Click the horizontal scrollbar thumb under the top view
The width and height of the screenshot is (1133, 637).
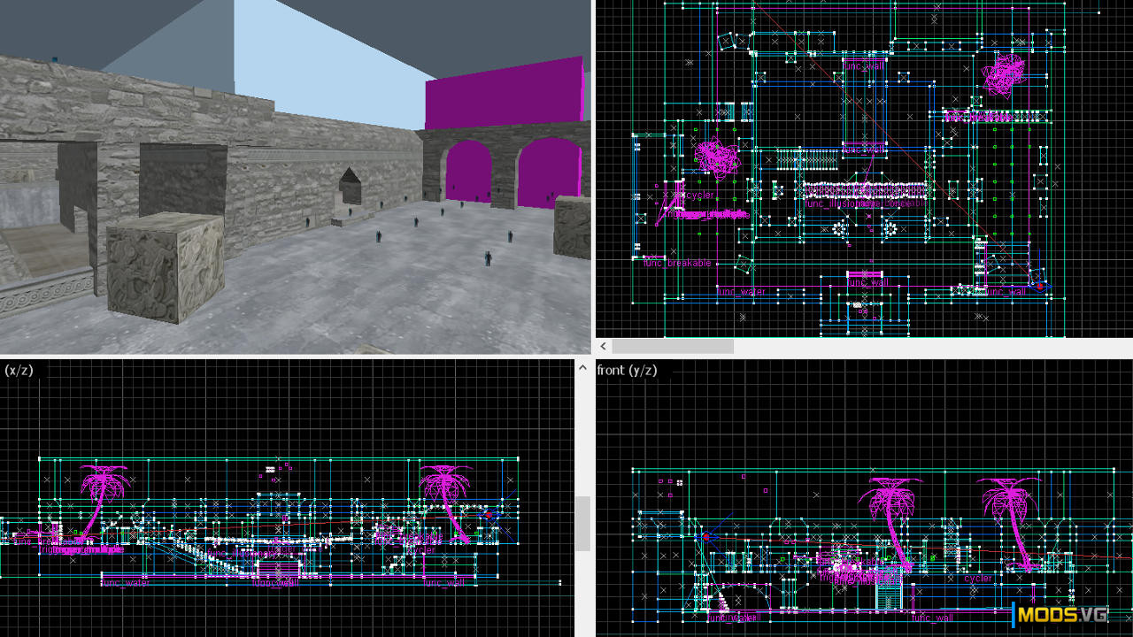[x=673, y=346]
